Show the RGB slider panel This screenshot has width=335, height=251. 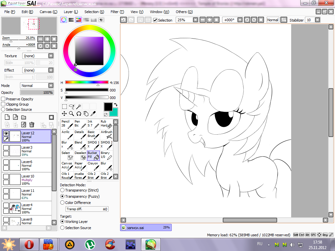click(71, 20)
